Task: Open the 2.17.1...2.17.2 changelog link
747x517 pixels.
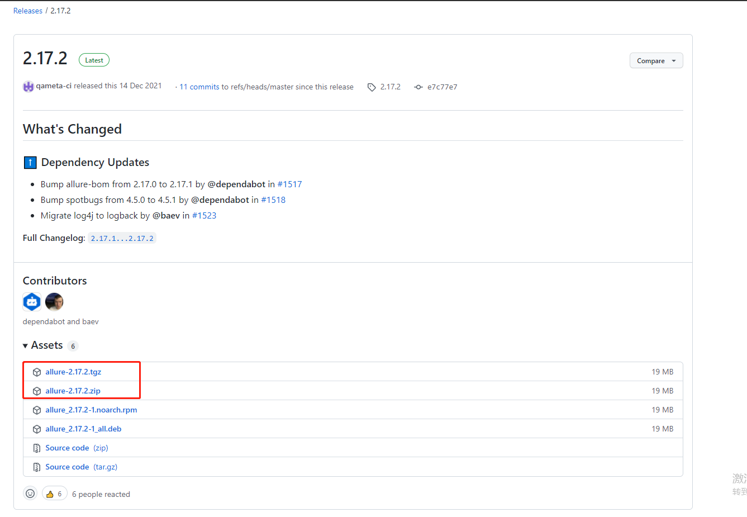Action: click(122, 238)
